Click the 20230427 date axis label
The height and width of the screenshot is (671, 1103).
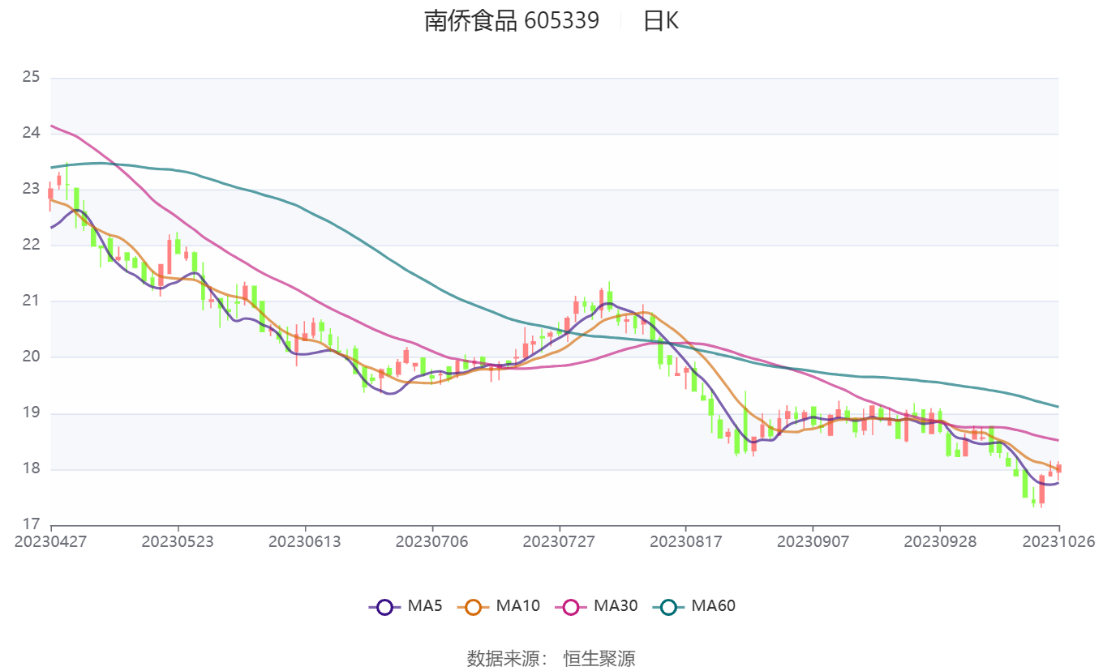50,541
